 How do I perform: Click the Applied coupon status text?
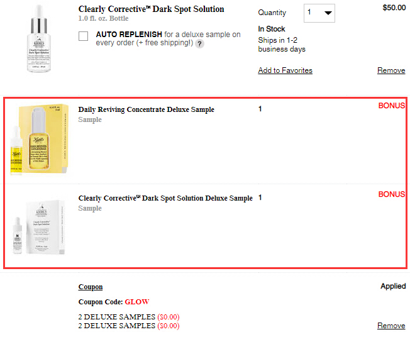click(393, 286)
